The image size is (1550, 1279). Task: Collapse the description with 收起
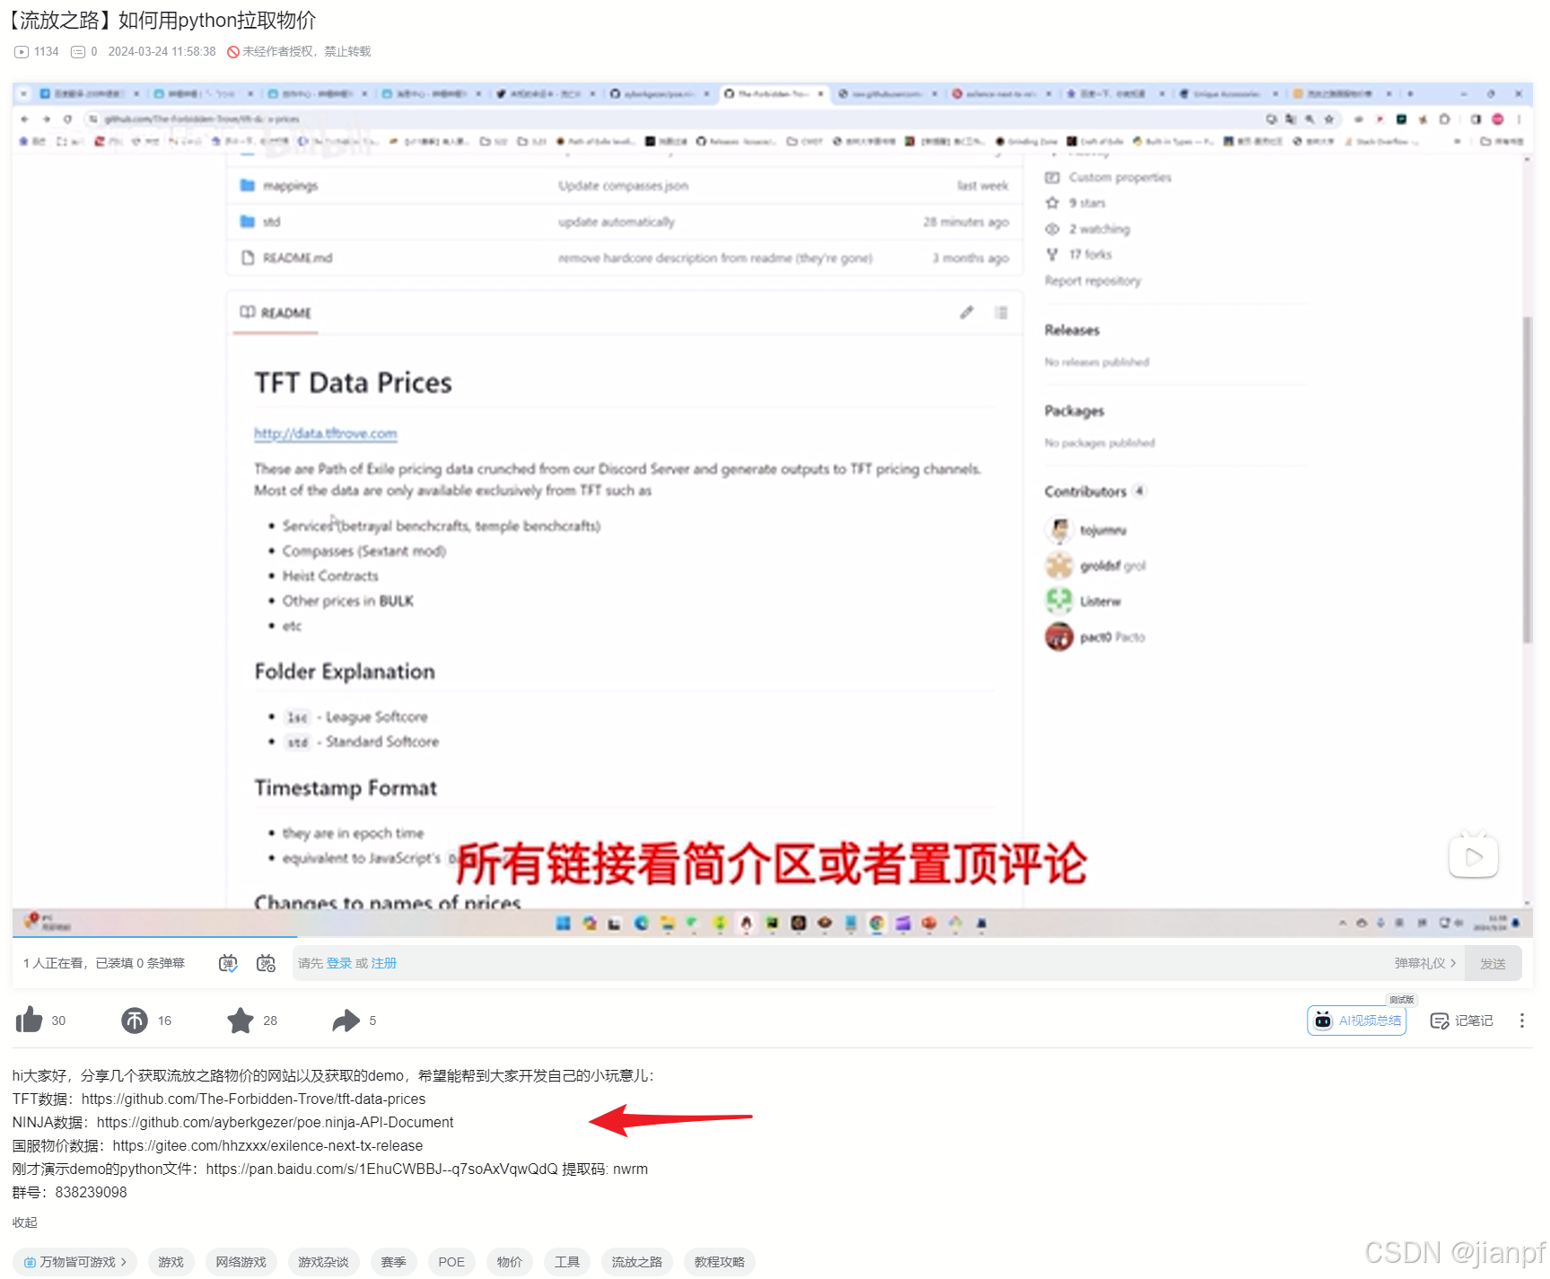point(25,1222)
